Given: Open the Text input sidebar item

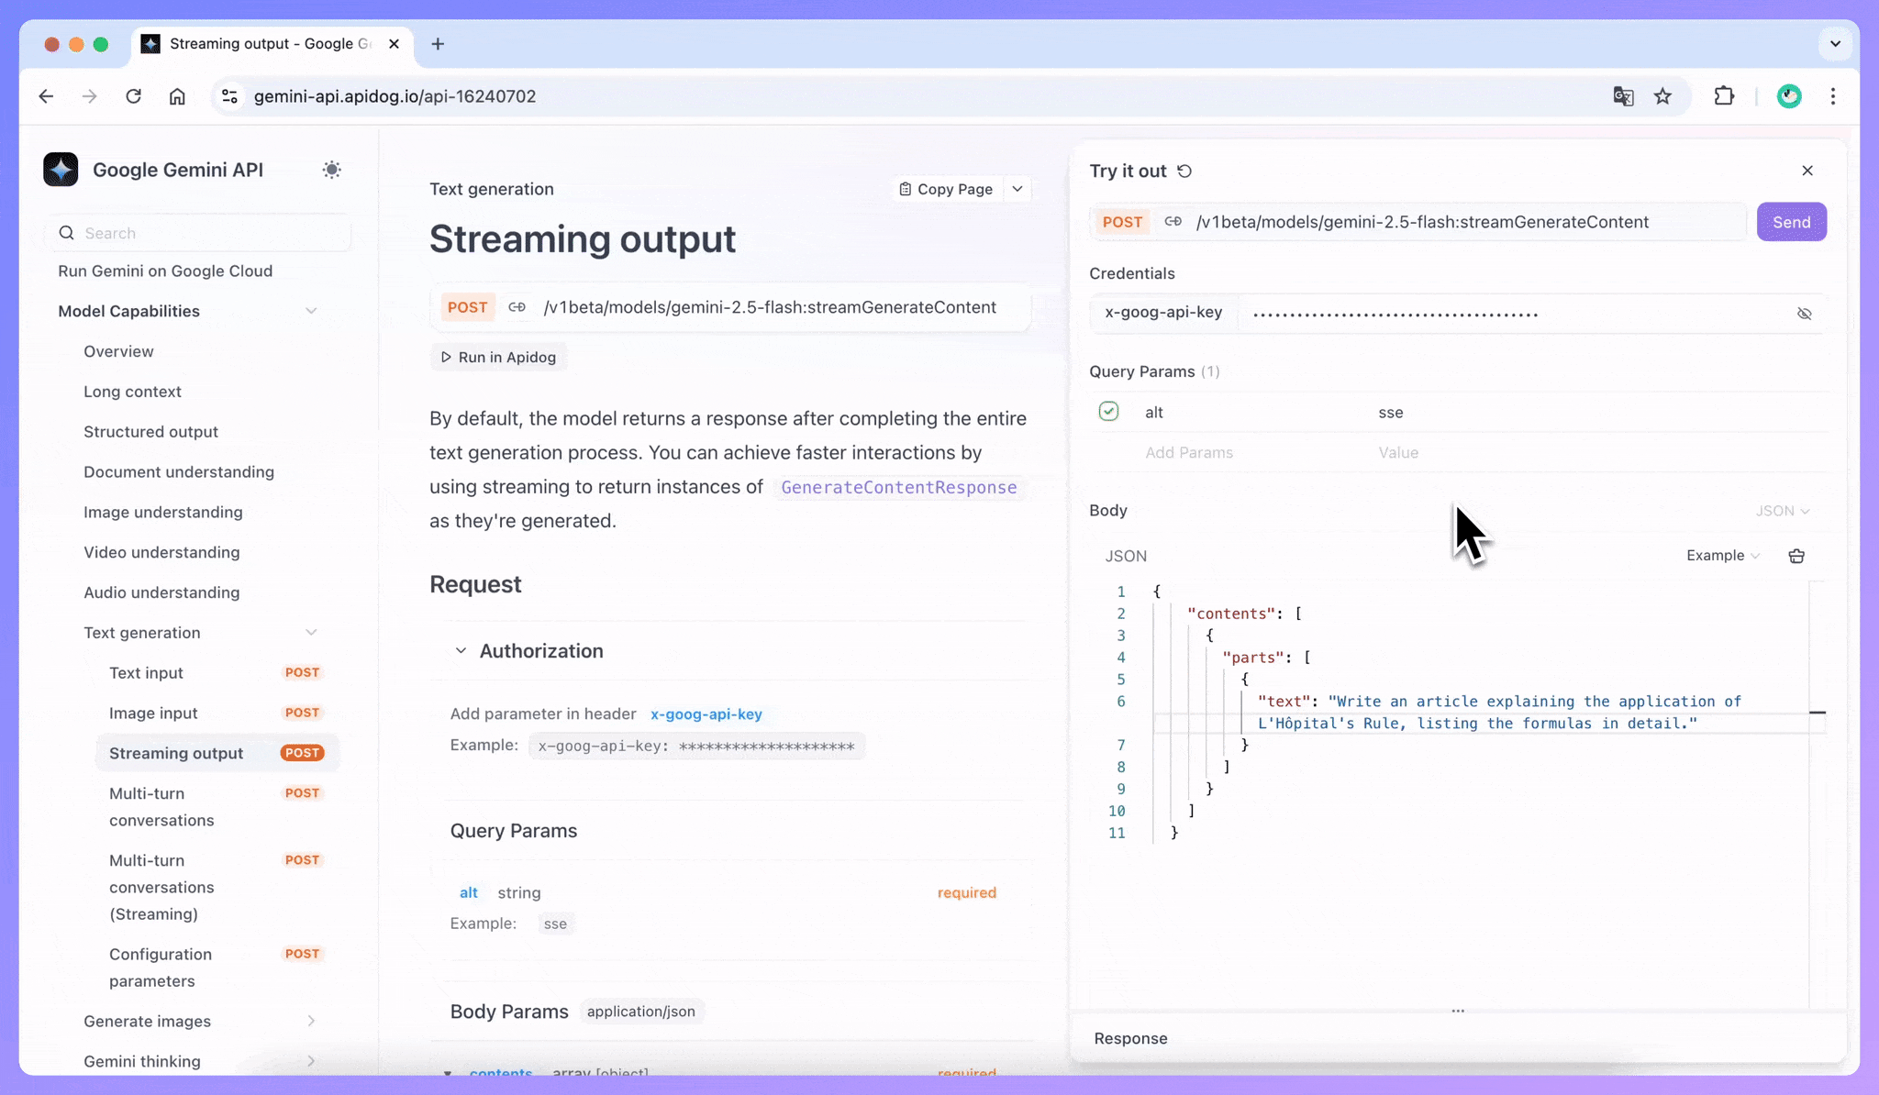Looking at the screenshot, I should coord(146,672).
